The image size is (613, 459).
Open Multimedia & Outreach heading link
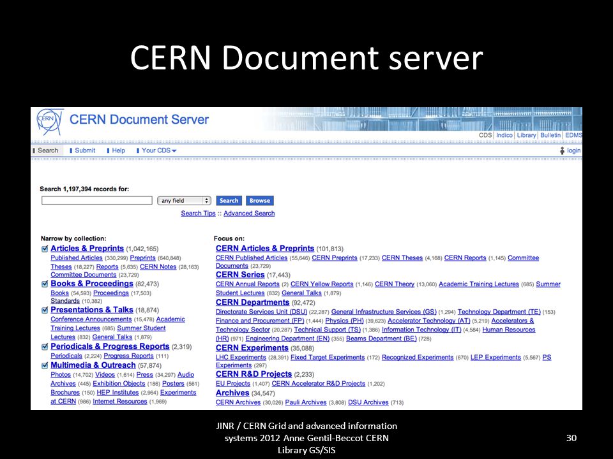[x=93, y=365]
